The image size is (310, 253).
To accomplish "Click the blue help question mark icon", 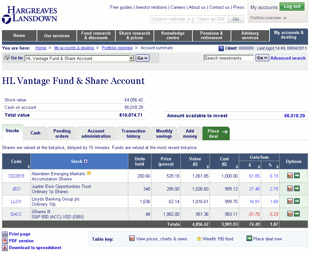I will [x=221, y=48].
